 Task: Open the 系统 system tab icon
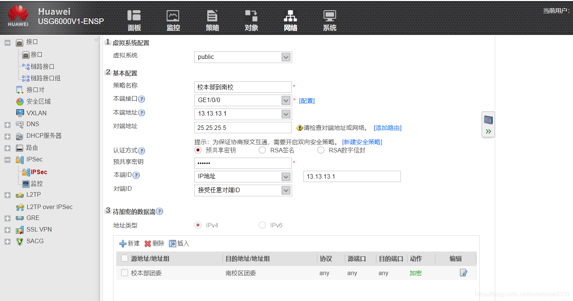click(x=329, y=20)
